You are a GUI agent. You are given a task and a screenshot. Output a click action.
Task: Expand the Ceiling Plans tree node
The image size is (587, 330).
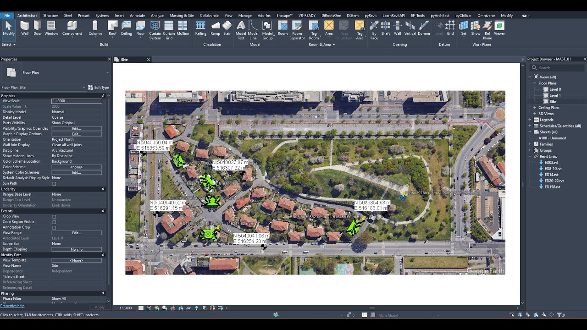pyautogui.click(x=535, y=108)
